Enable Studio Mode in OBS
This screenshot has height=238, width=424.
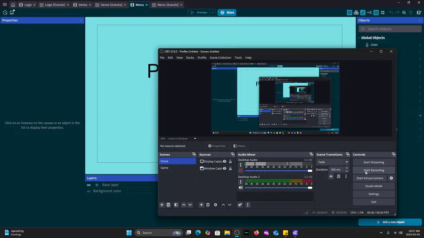click(x=374, y=186)
